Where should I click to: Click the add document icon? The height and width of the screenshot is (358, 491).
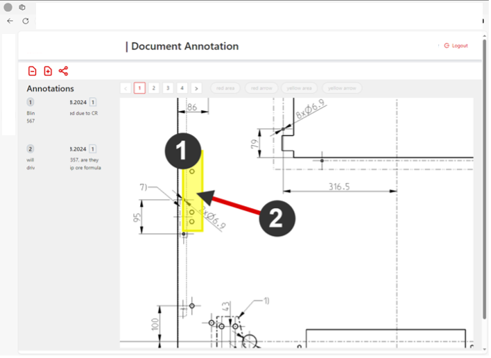(48, 71)
